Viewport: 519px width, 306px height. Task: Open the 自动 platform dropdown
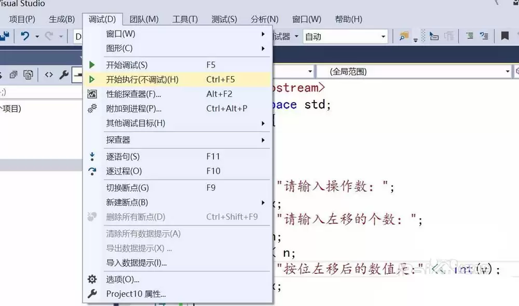click(346, 36)
